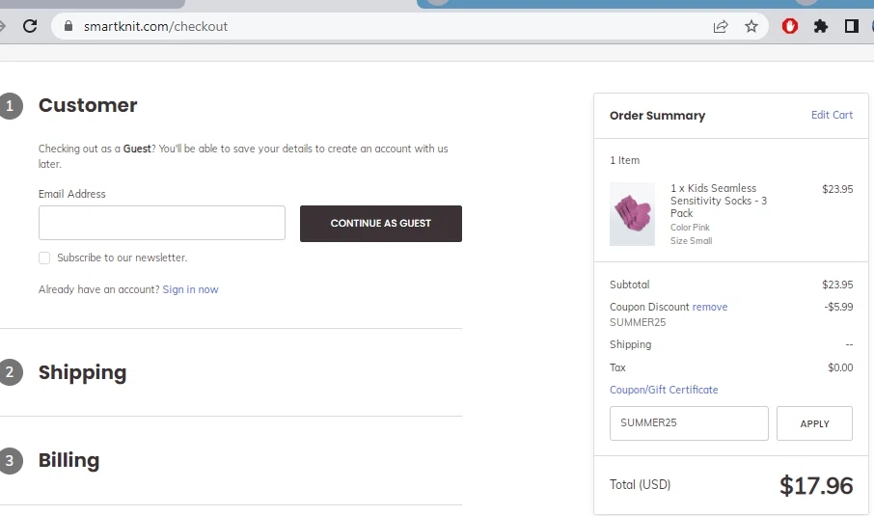The width and height of the screenshot is (874, 516).
Task: Remove the SUMMER25 coupon discount
Action: (x=710, y=307)
